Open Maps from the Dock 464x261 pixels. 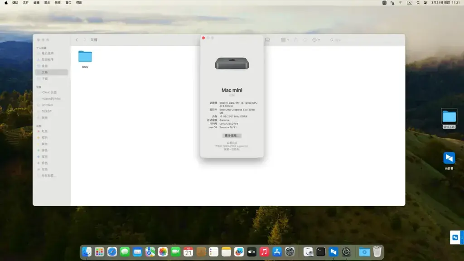[150, 252]
